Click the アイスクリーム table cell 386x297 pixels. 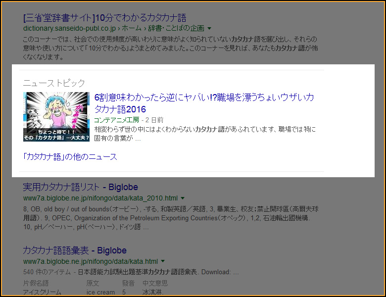click(x=42, y=292)
